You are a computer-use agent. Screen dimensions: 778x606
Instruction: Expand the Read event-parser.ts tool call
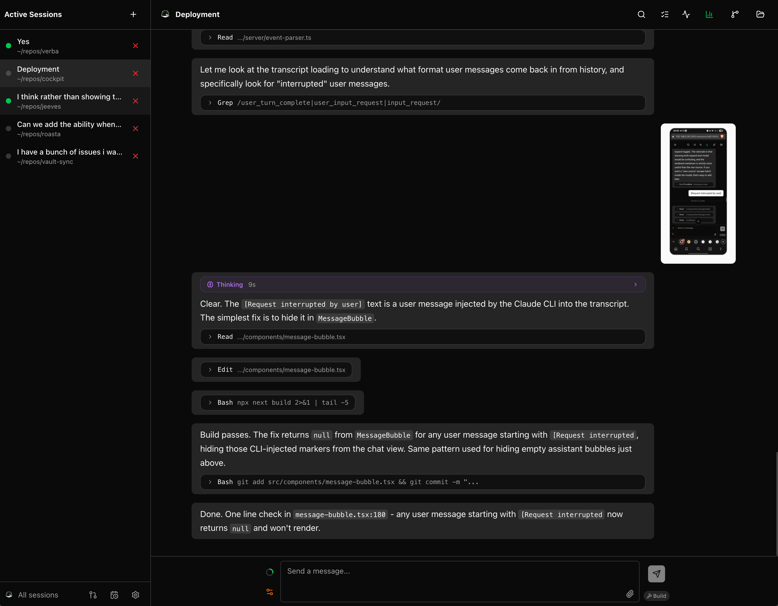coord(422,37)
